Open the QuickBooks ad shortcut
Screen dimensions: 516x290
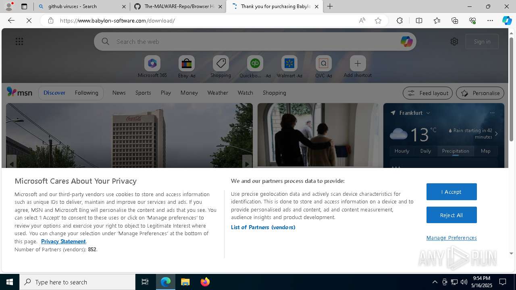pyautogui.click(x=255, y=67)
